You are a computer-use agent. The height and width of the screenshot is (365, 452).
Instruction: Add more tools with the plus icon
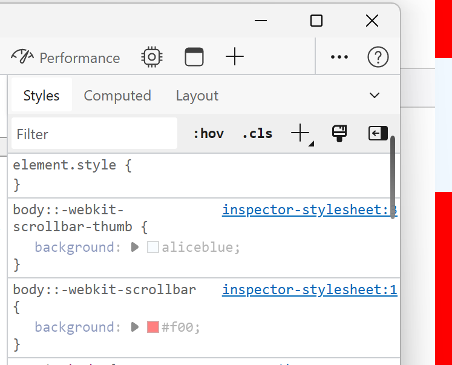(x=235, y=56)
